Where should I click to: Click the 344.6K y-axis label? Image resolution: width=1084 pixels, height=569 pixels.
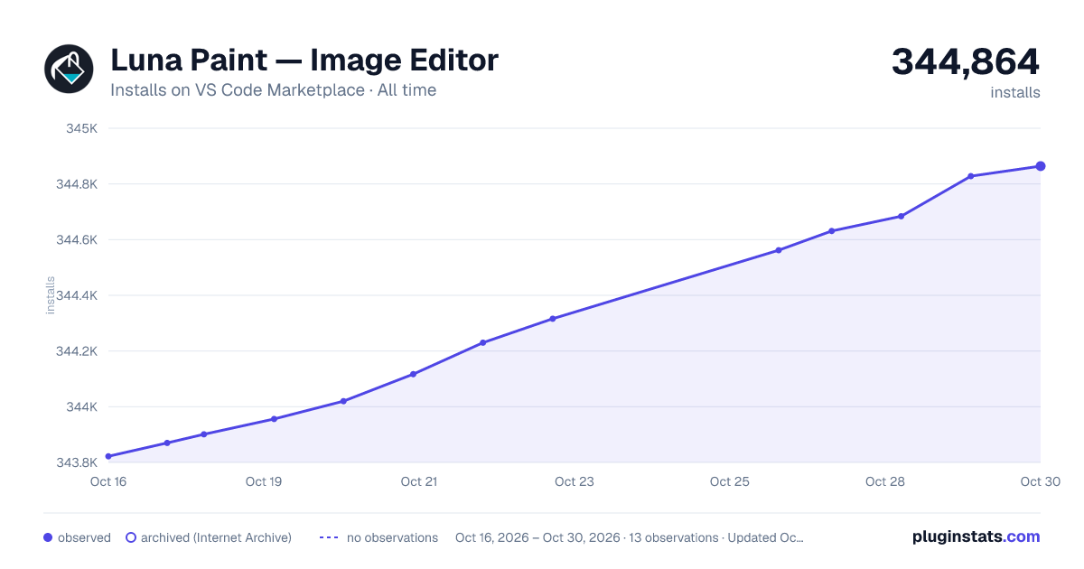click(77, 240)
